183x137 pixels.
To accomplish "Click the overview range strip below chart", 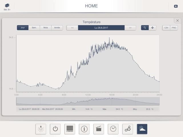I will 88,101.
